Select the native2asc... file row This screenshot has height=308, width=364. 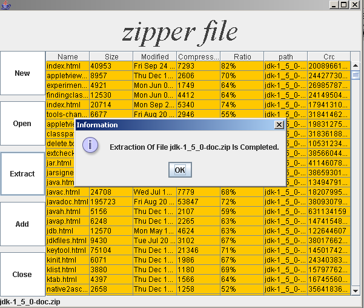[x=67, y=289]
